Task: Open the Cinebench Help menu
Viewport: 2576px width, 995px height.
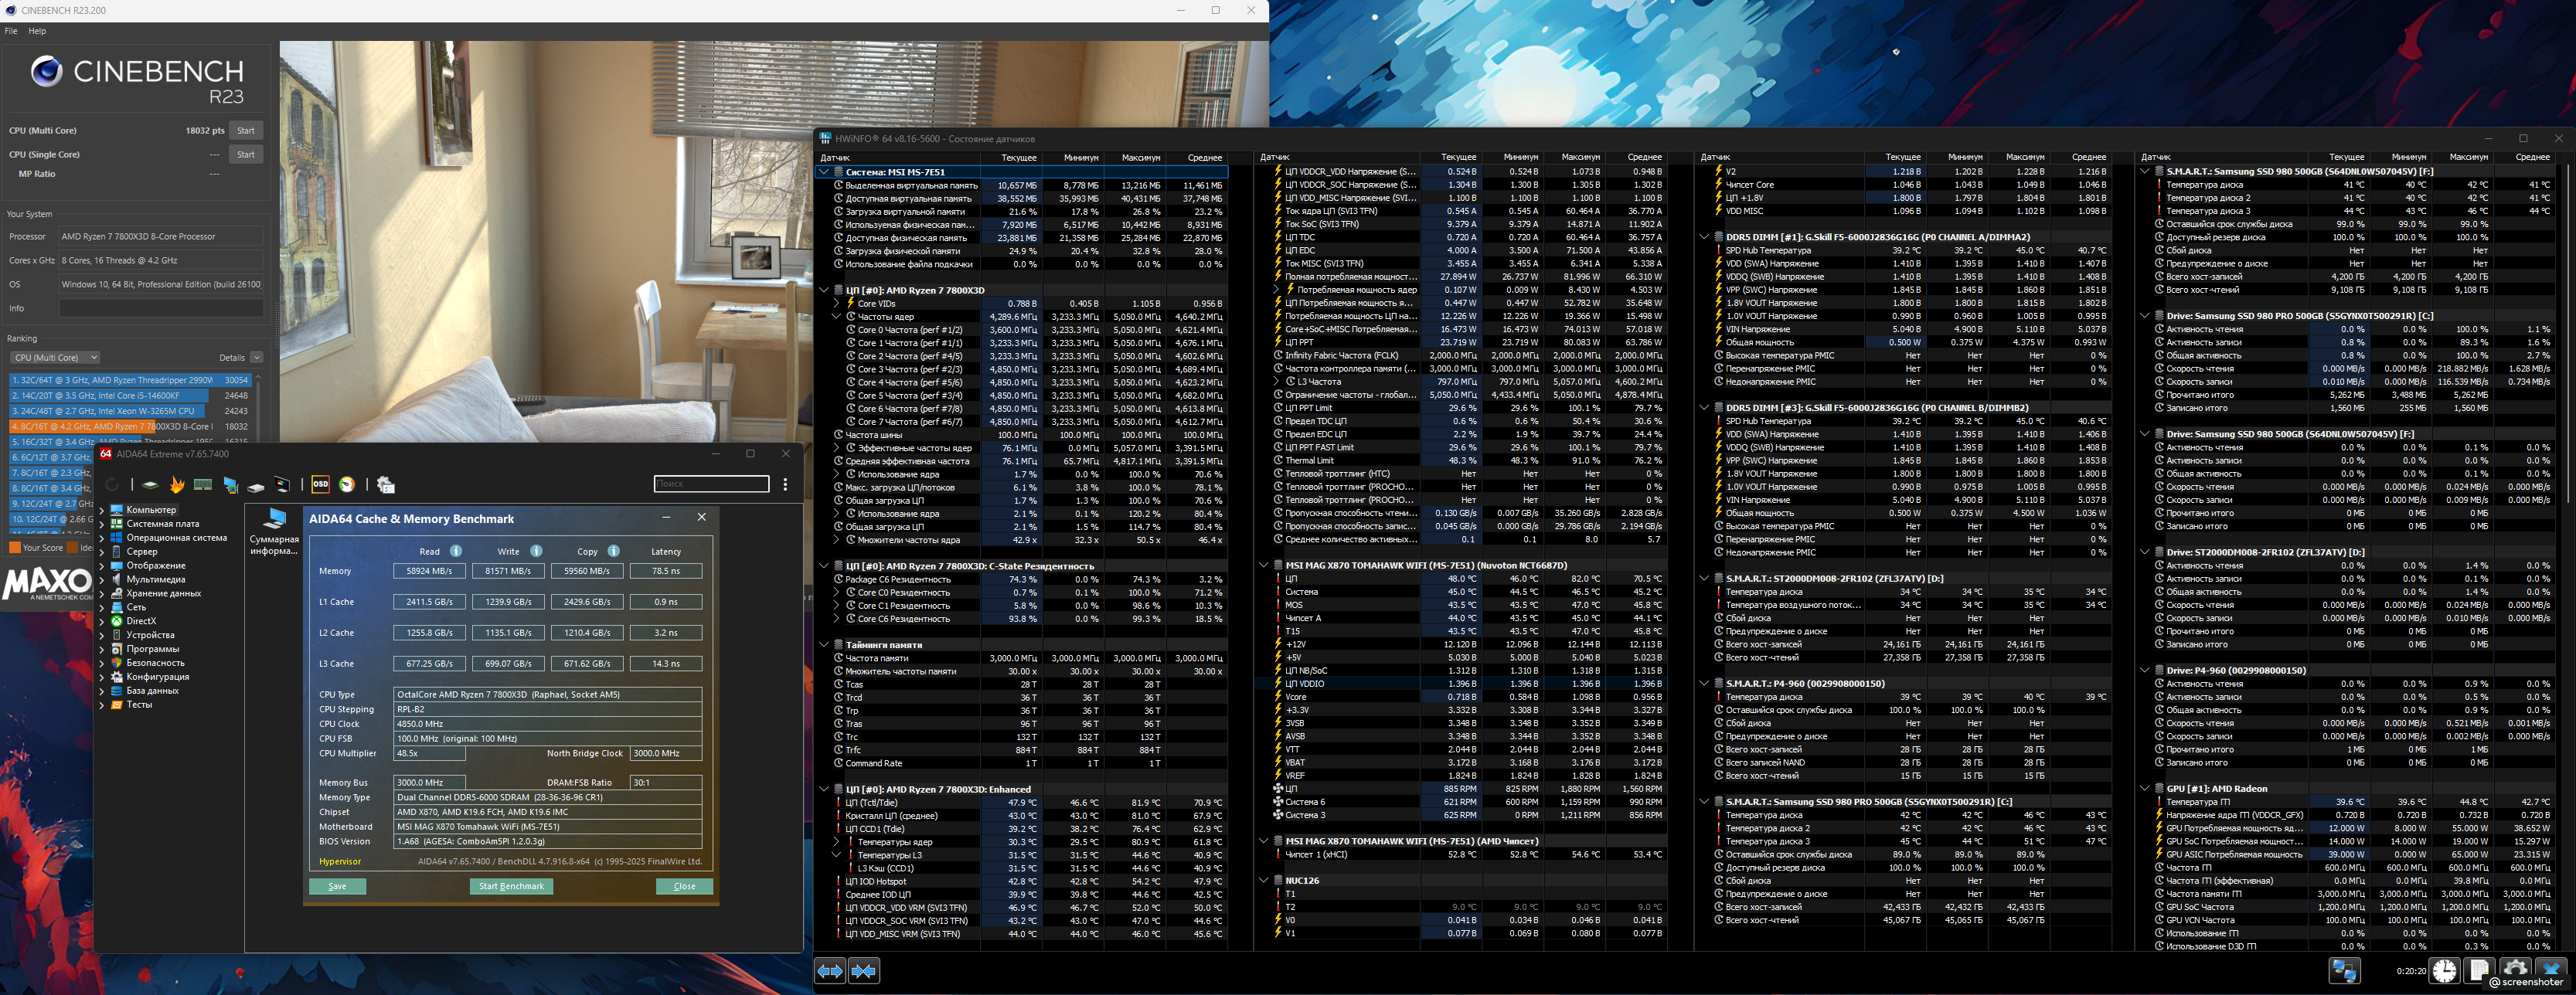Action: [x=37, y=31]
